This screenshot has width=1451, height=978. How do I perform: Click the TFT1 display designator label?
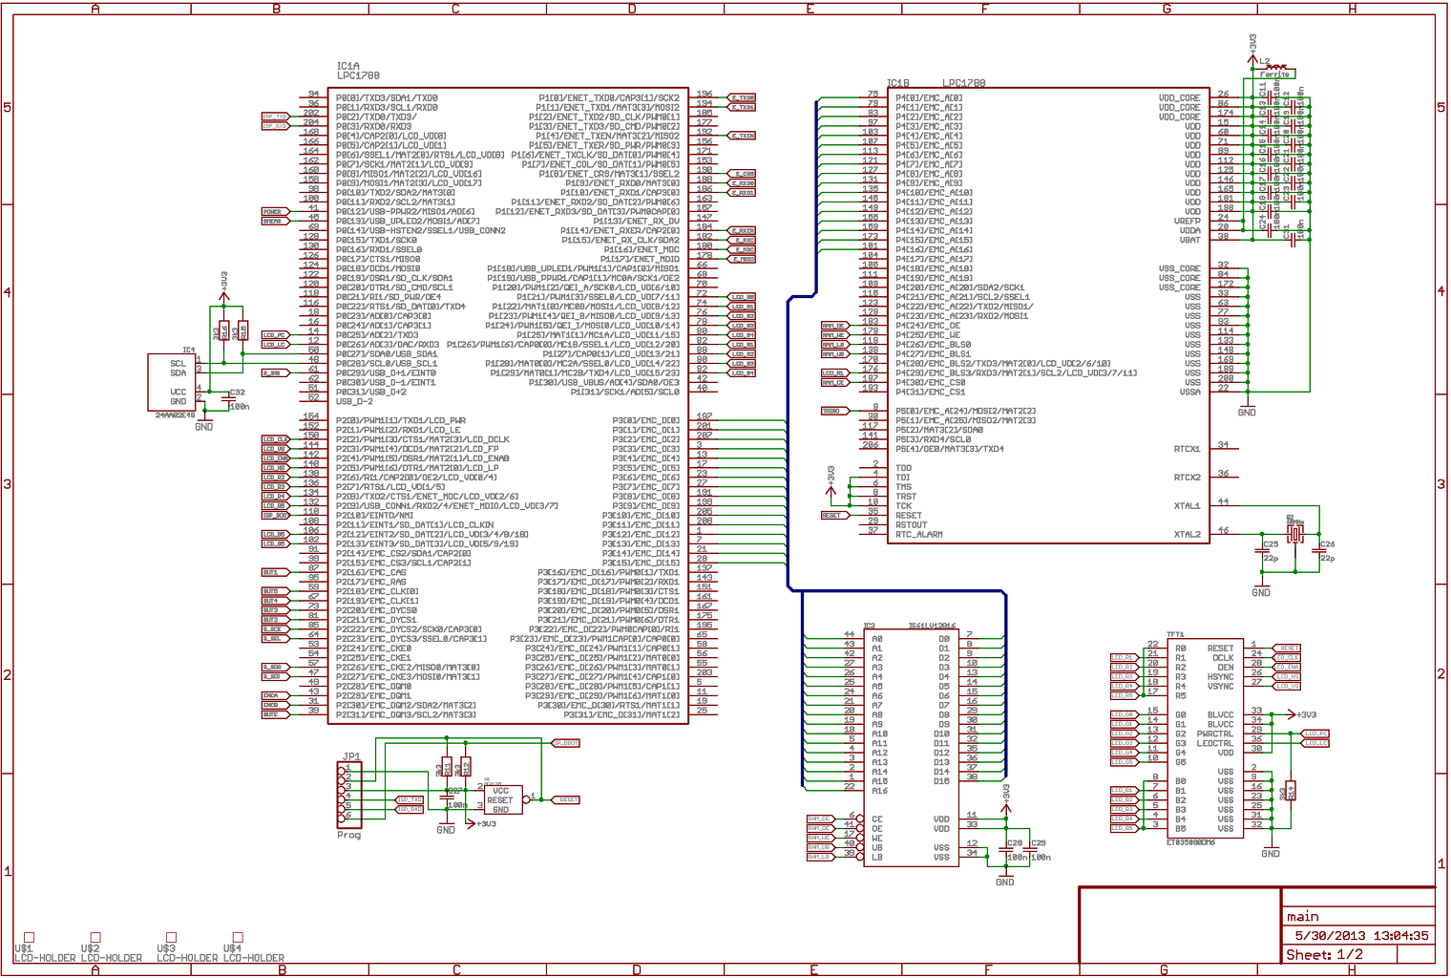click(x=1175, y=634)
